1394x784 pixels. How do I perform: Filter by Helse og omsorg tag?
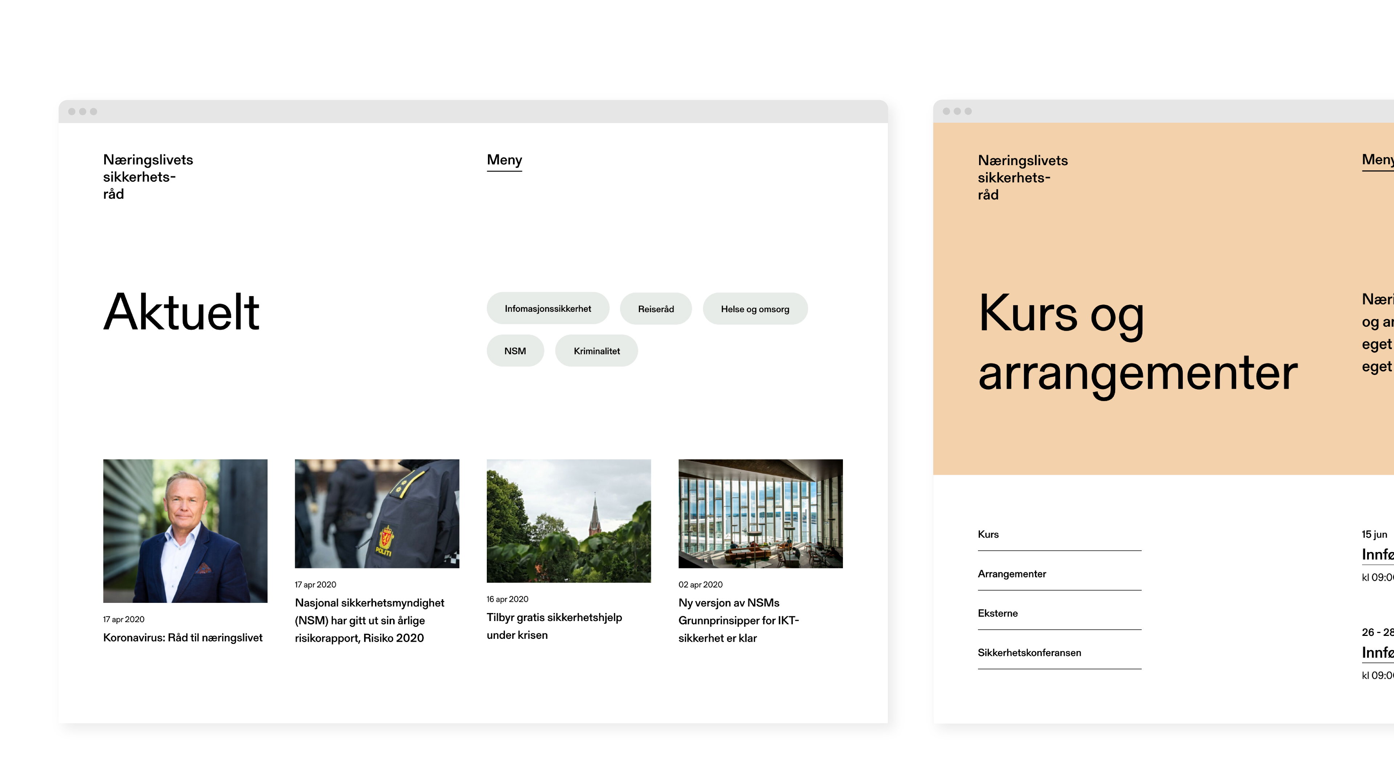[755, 309]
